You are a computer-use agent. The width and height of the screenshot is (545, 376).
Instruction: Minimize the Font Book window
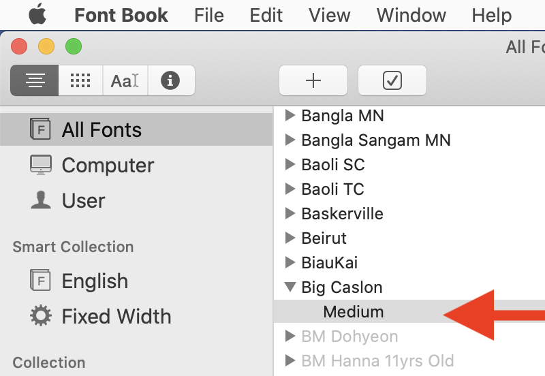[x=46, y=46]
